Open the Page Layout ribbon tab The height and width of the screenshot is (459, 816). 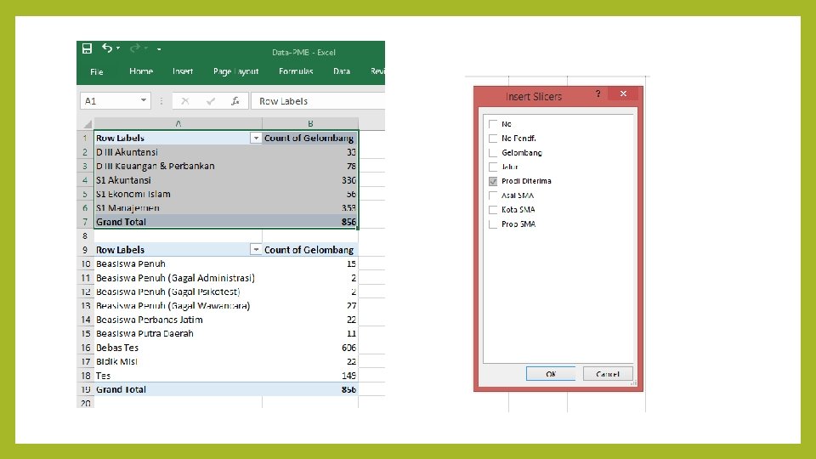click(x=235, y=71)
